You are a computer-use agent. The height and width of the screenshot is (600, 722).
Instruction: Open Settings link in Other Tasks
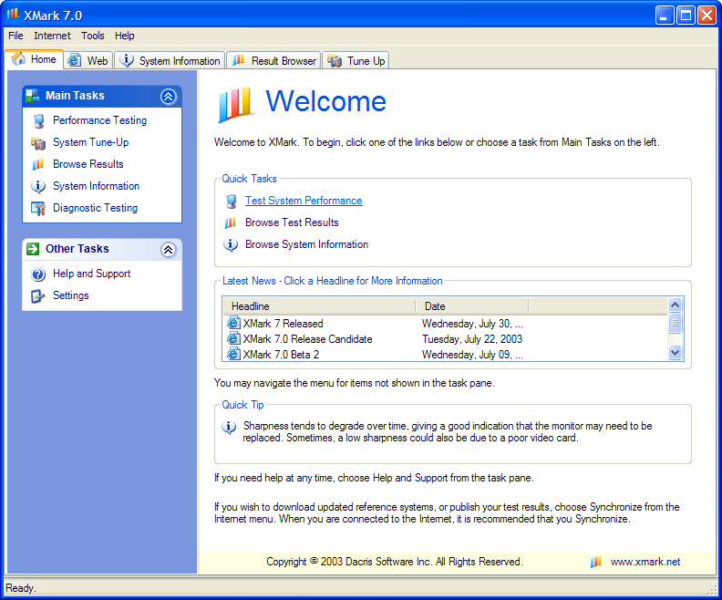click(x=70, y=295)
